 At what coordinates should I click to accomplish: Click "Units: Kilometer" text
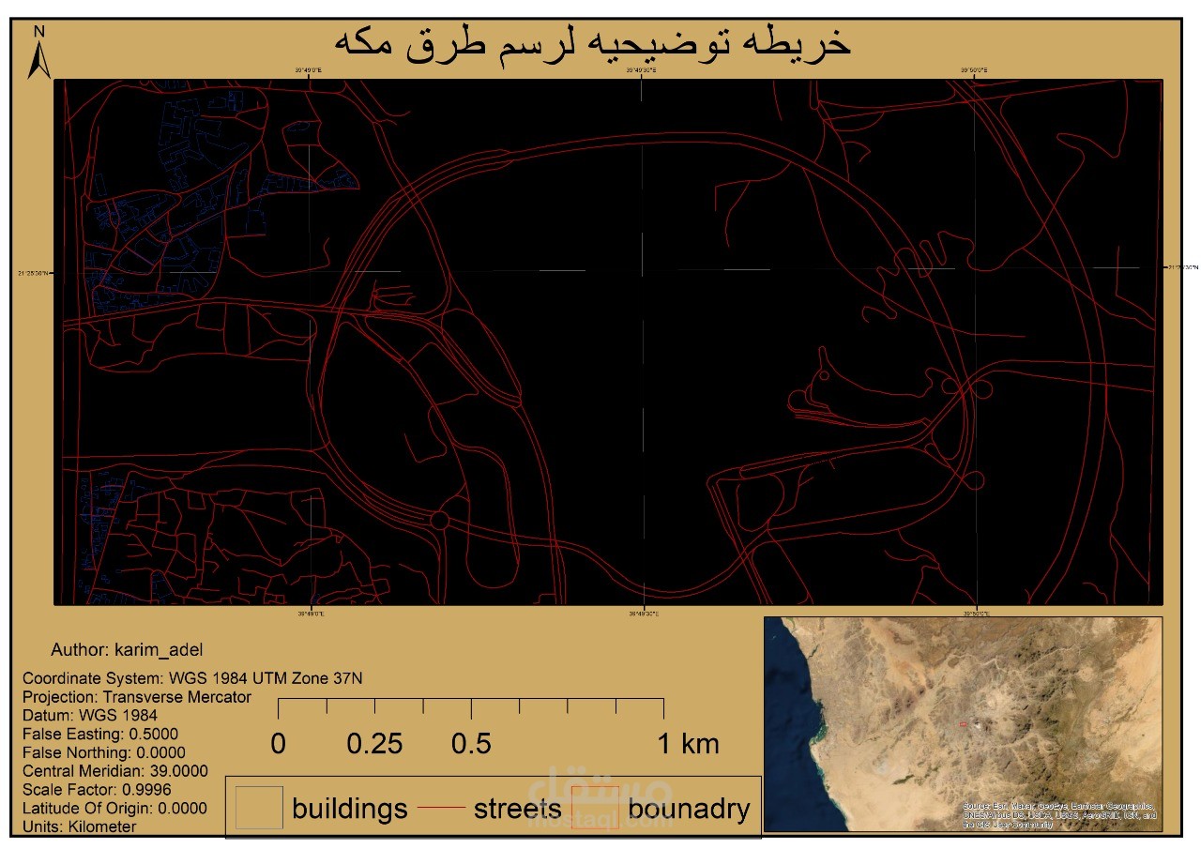coord(80,826)
